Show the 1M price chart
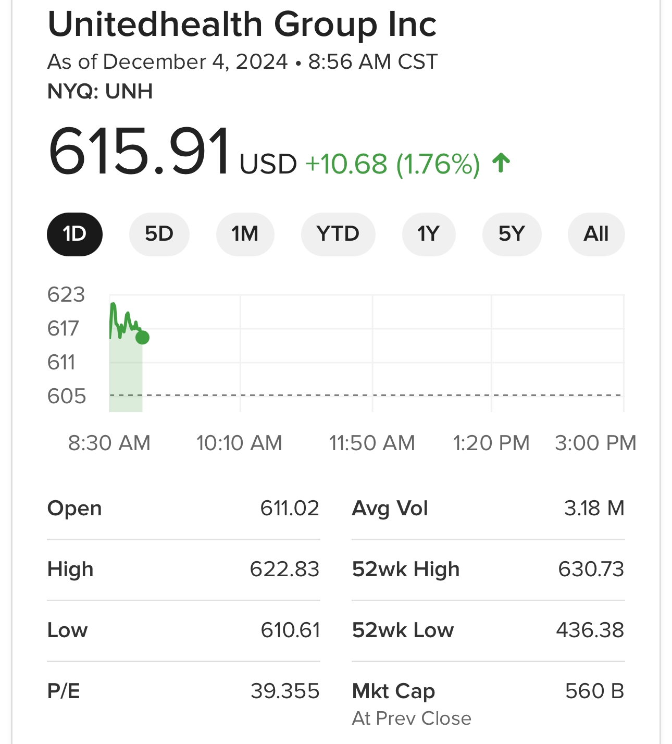The image size is (672, 744). click(245, 234)
